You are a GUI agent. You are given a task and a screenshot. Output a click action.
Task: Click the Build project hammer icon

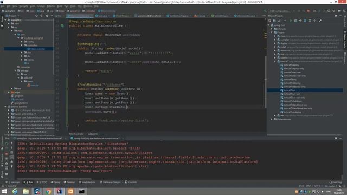click(x=265, y=11)
